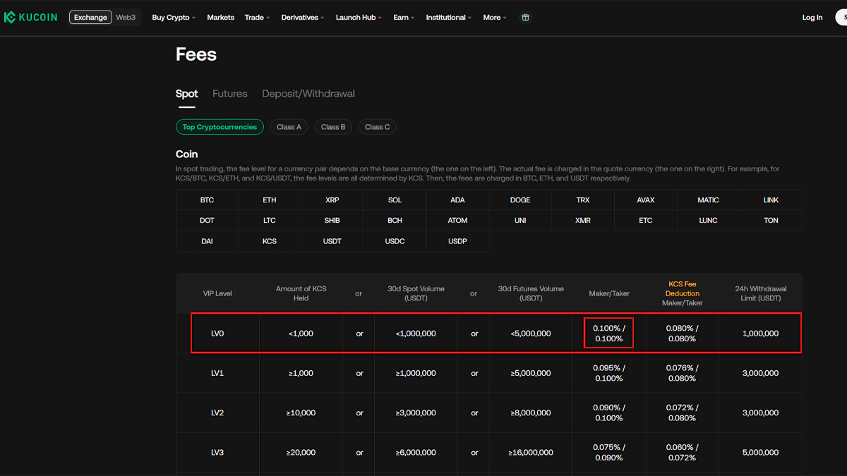Open the More dropdown menu

[x=495, y=18]
